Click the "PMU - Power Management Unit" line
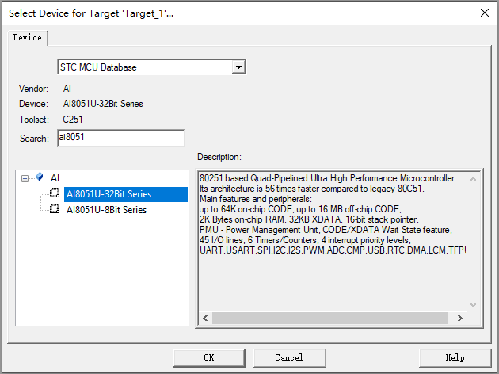This screenshot has height=374, width=499. [x=326, y=230]
